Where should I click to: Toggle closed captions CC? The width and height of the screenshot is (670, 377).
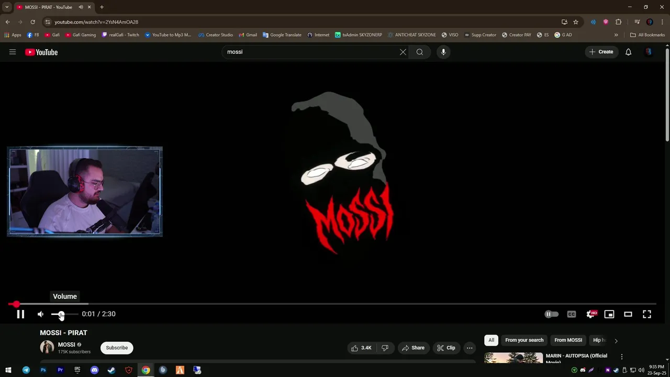[572, 314]
